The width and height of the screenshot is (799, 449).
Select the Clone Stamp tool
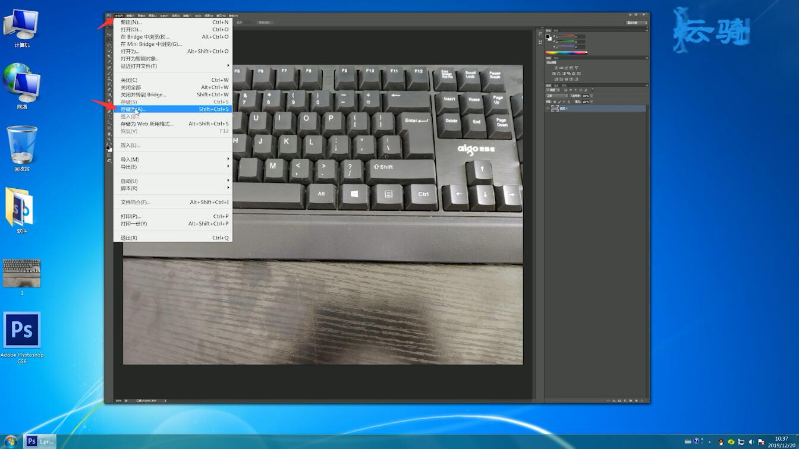click(x=109, y=78)
